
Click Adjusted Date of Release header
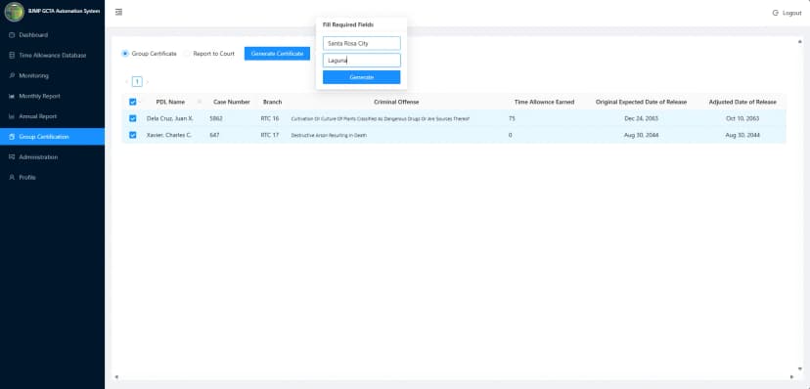tap(742, 103)
